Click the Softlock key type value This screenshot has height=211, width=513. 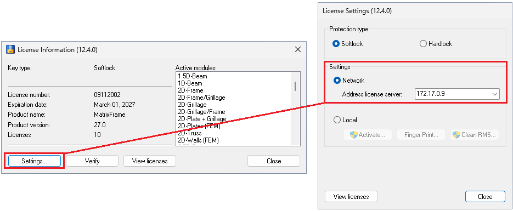(x=104, y=68)
